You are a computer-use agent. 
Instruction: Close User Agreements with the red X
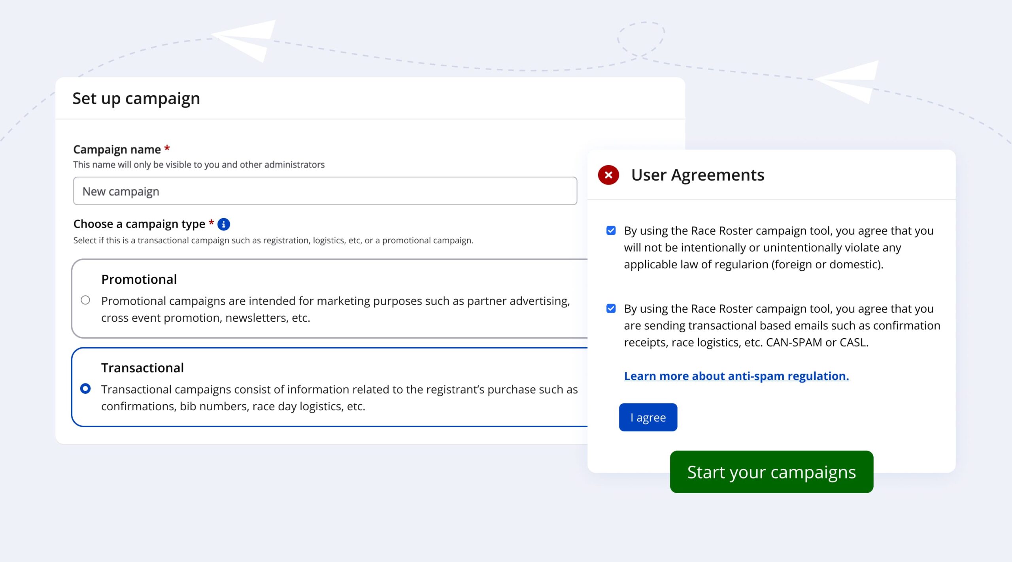tap(608, 175)
